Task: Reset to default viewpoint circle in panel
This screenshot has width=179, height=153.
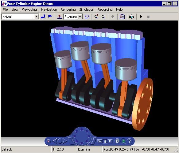Action: coord(60,141)
